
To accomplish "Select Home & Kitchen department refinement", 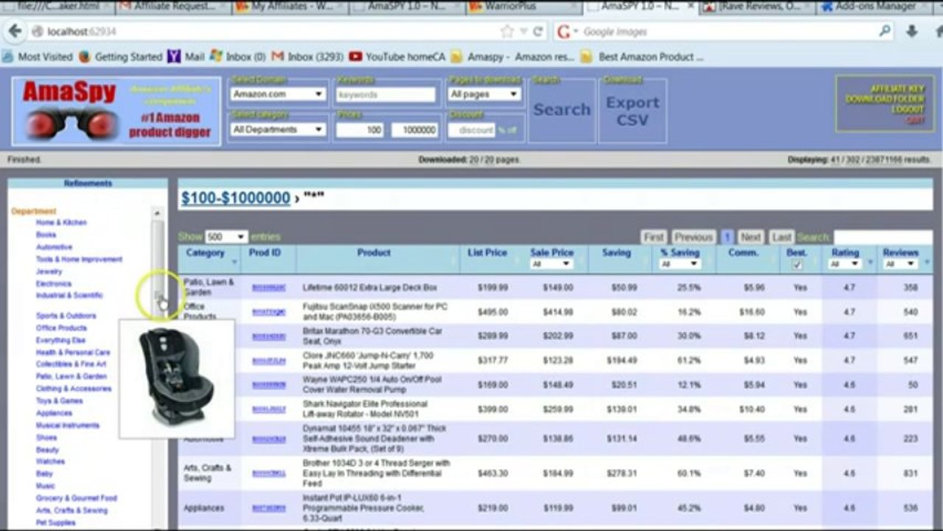I will (61, 223).
